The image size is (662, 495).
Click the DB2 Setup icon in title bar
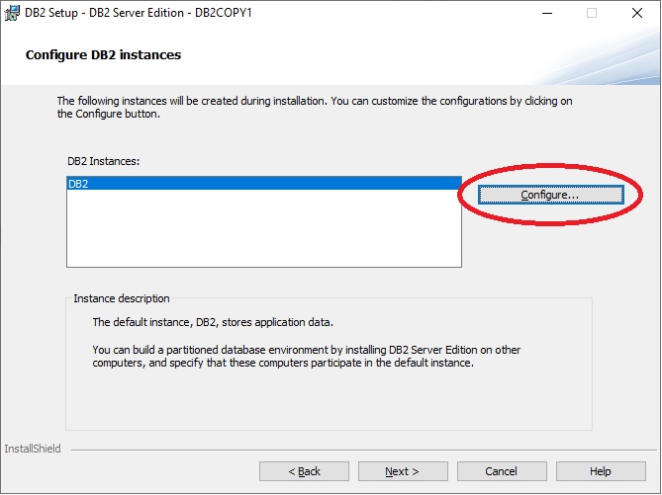(13, 13)
